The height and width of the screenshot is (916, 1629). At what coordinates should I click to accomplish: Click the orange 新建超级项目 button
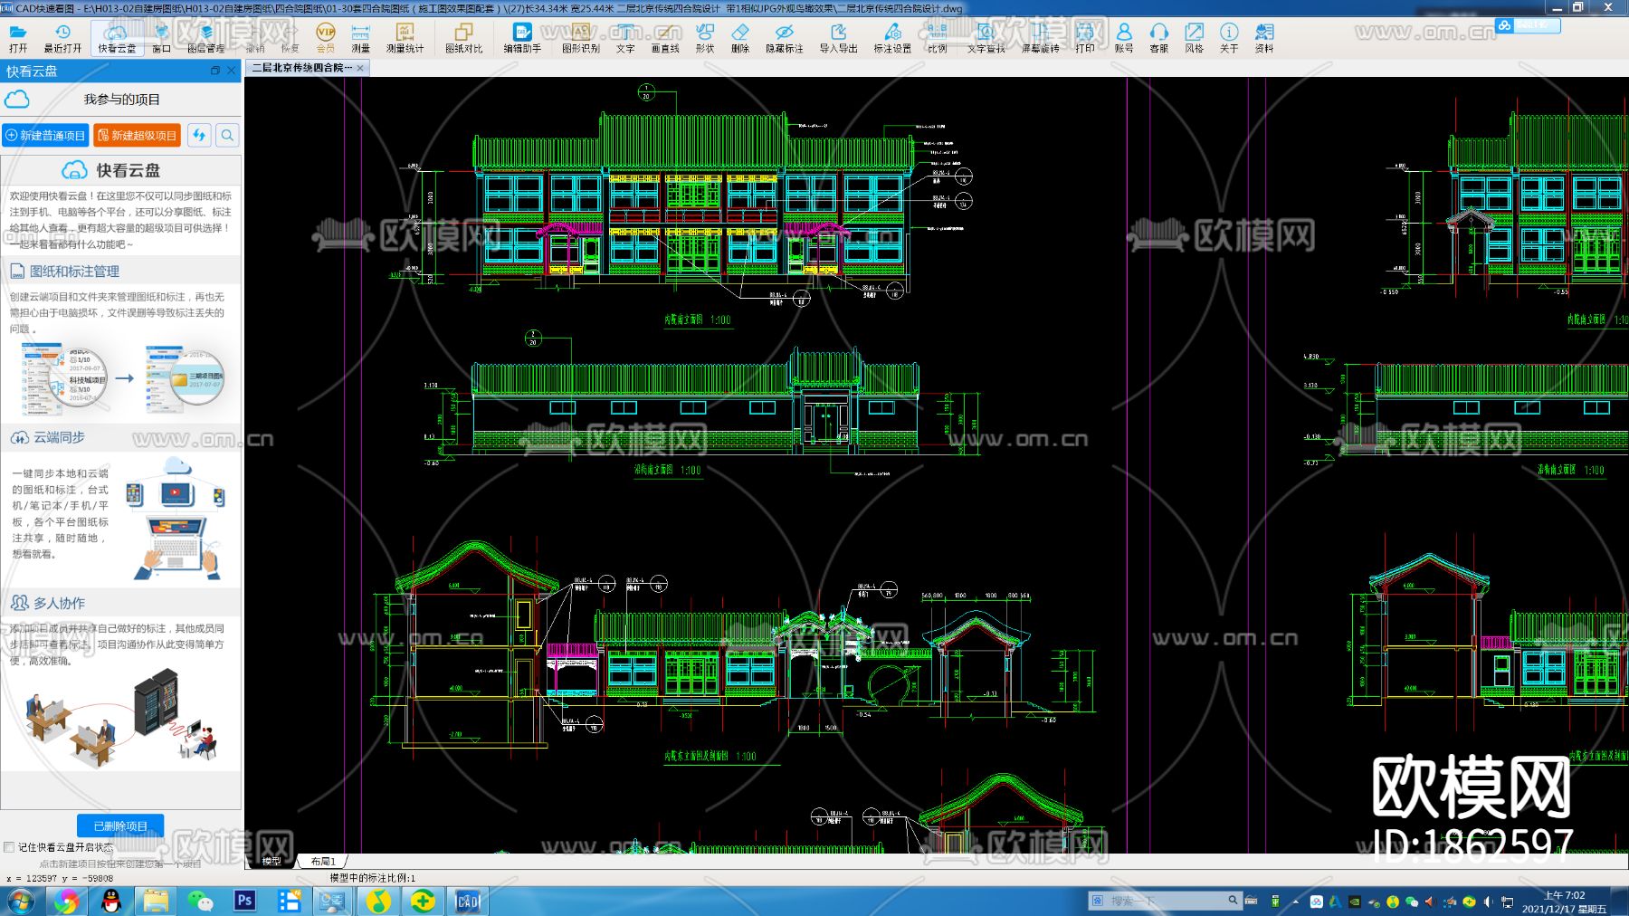pyautogui.click(x=137, y=136)
